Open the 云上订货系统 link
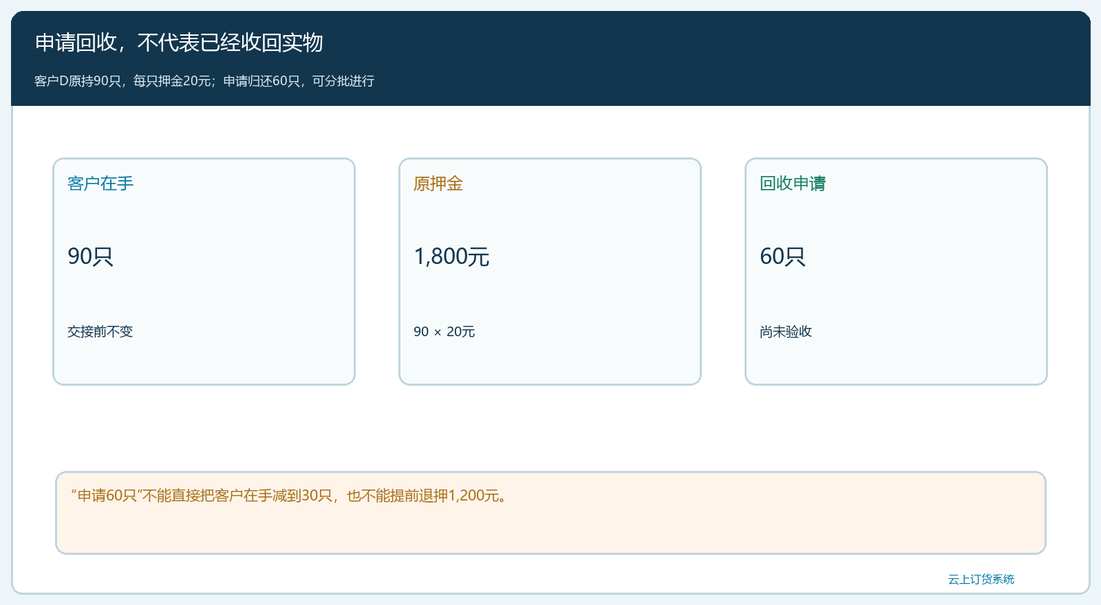The image size is (1101, 605). [981, 580]
